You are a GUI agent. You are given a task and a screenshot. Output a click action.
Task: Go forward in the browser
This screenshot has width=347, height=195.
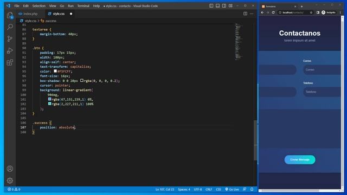click(x=268, y=12)
